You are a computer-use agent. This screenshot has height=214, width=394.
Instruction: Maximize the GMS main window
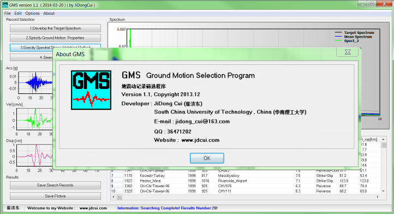pyautogui.click(x=372, y=4)
